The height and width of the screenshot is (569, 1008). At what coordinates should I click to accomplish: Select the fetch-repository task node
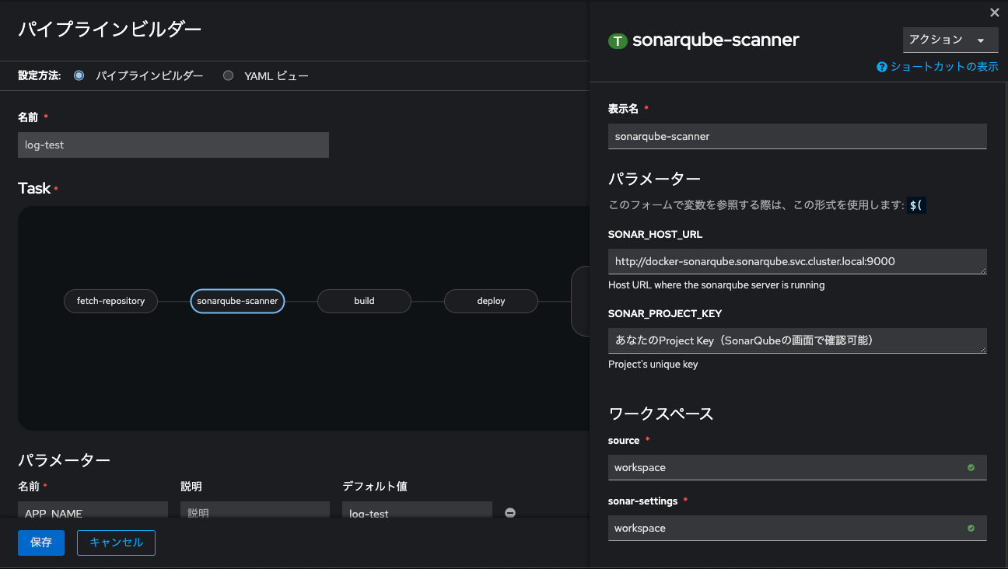[x=110, y=301]
